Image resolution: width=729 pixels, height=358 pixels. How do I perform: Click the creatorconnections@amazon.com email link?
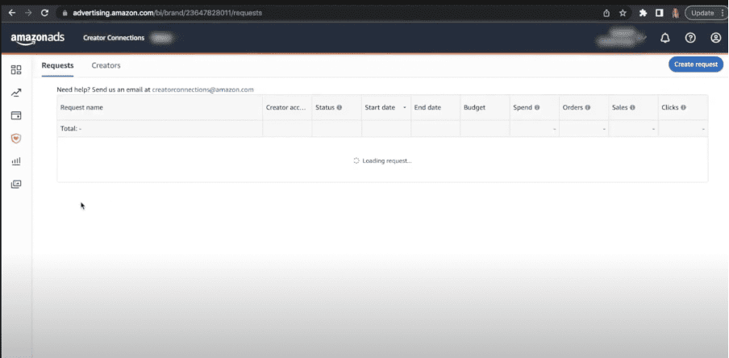[202, 89]
